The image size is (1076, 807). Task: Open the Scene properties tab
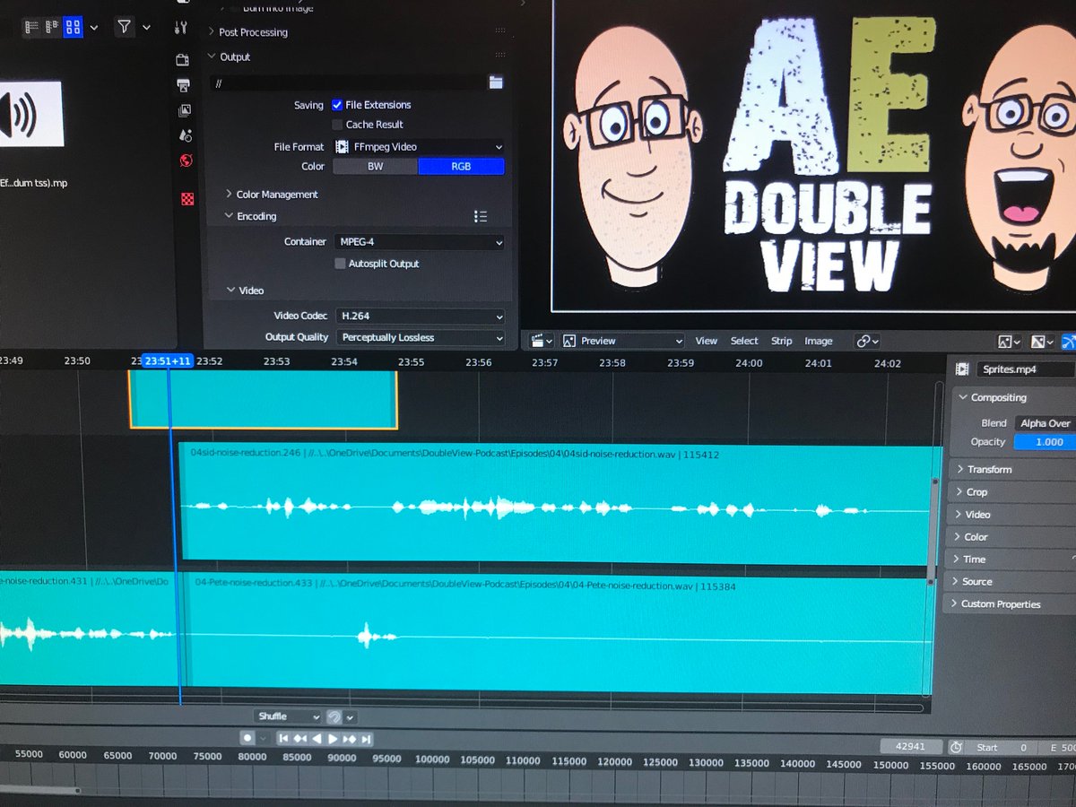click(186, 135)
